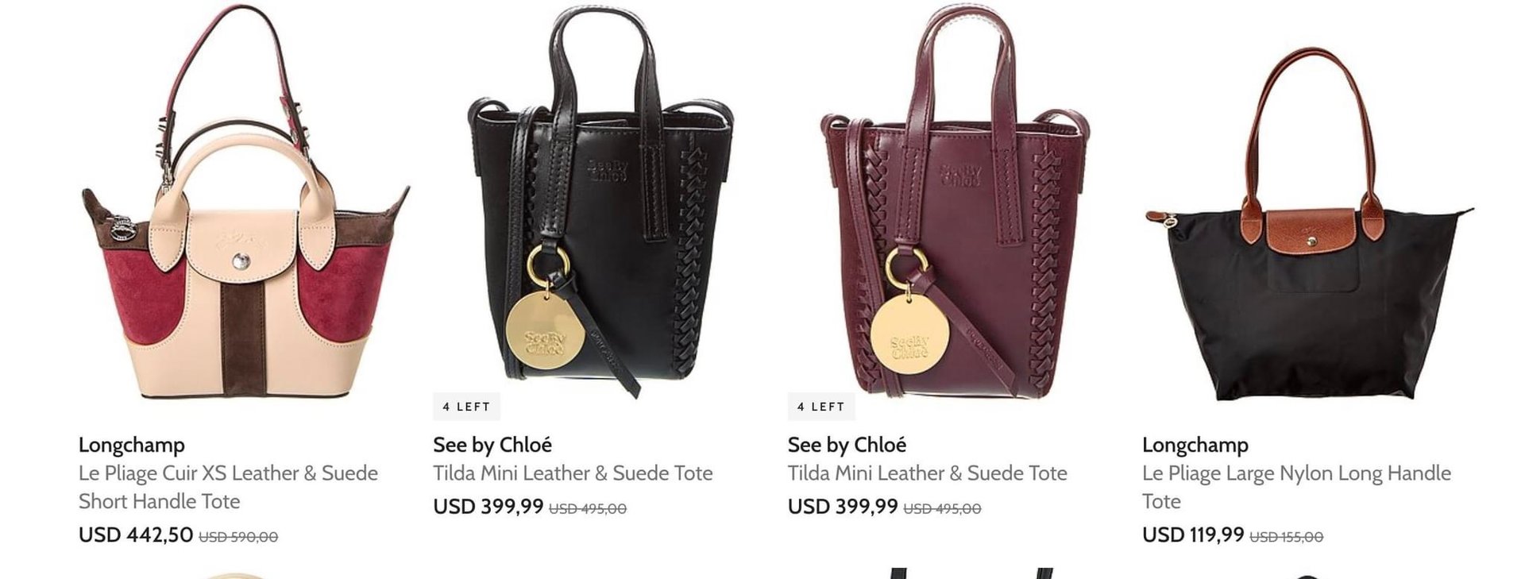This screenshot has height=579, width=1525.
Task: Open Le Pliage Large Nylon Long Handle Tote title
Action: [x=1296, y=487]
